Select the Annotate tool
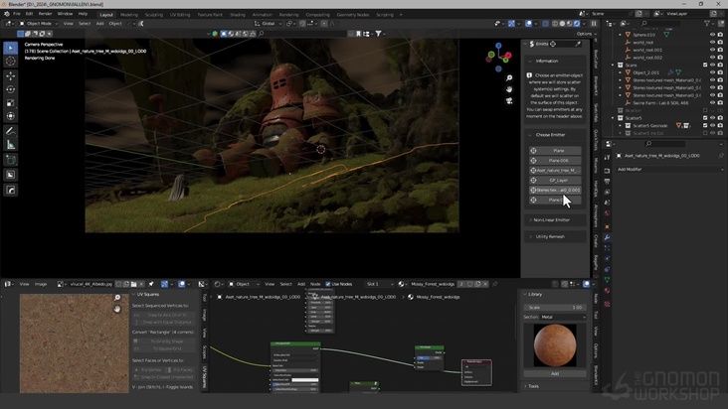Screen dimensions: 728x409 click(11, 131)
